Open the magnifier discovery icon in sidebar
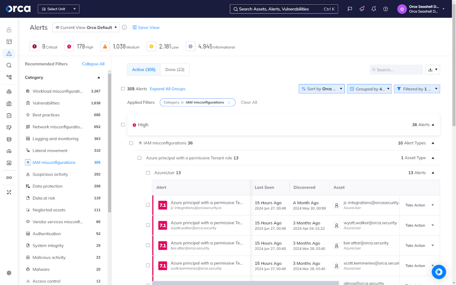 pos(9,65)
